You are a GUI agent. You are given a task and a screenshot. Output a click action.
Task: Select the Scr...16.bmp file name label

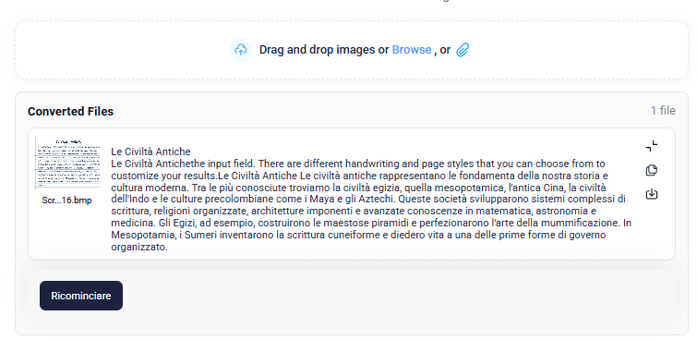(66, 200)
